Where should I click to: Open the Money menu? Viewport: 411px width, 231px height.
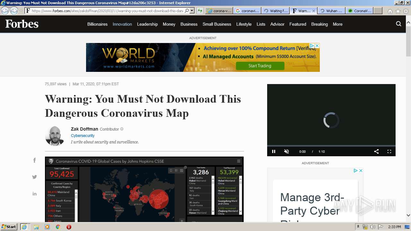click(x=169, y=24)
